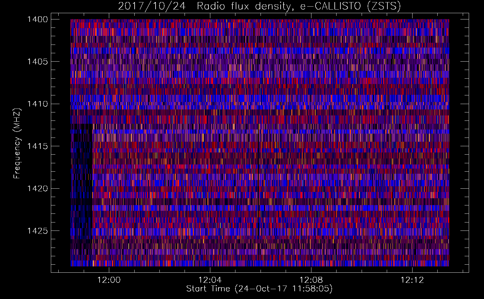Select the 1420 frequency axis label
The height and width of the screenshot is (299, 484).
38,189
